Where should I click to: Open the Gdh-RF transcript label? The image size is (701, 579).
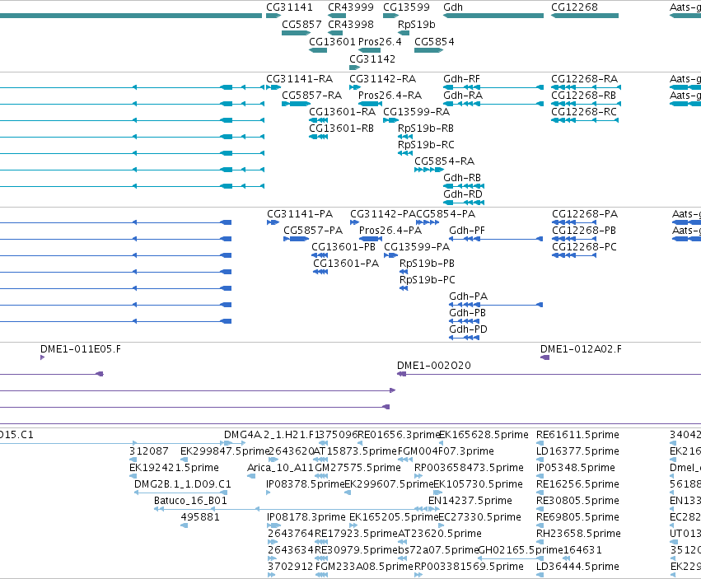(461, 79)
